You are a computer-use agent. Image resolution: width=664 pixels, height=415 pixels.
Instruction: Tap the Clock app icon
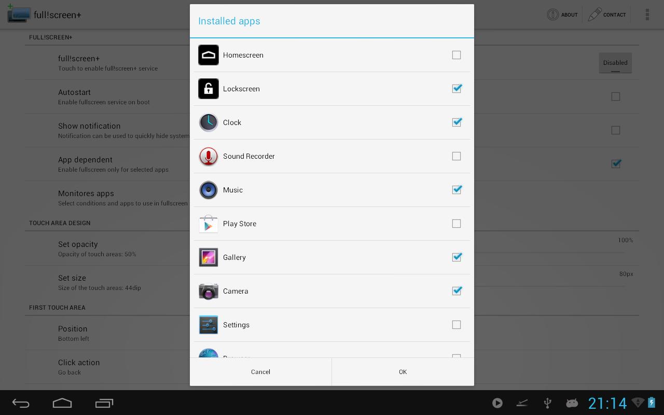tap(208, 122)
